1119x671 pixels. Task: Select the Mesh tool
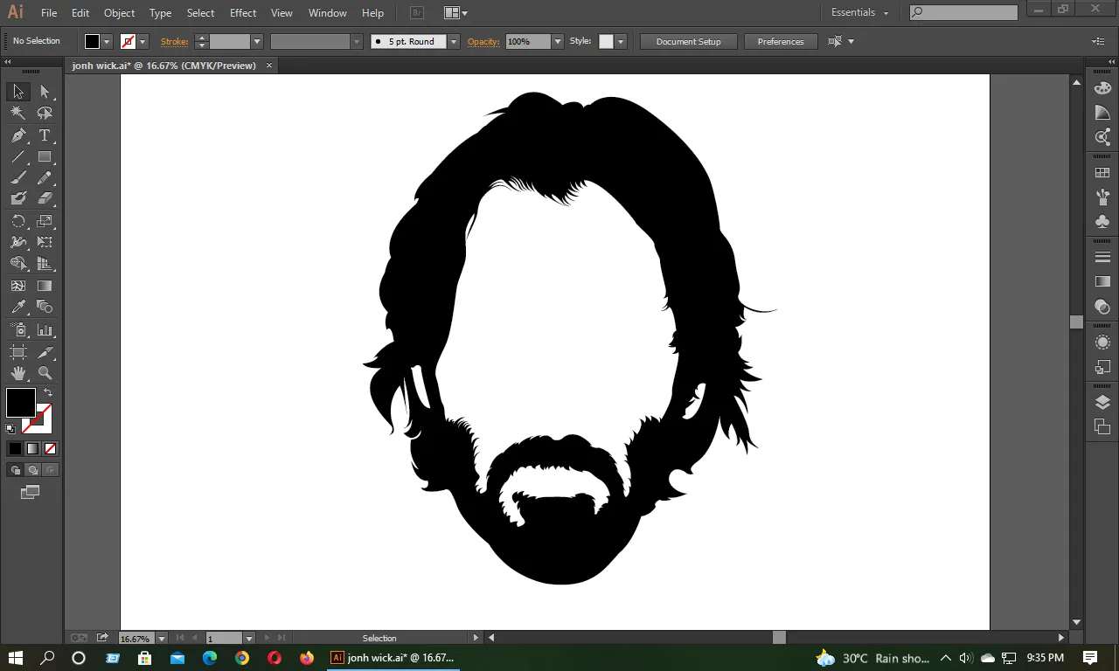click(18, 286)
